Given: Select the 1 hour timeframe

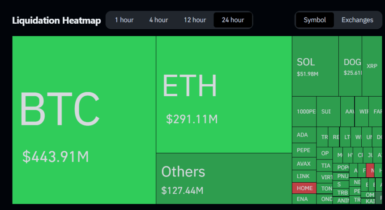Looking at the screenshot, I should pos(124,20).
